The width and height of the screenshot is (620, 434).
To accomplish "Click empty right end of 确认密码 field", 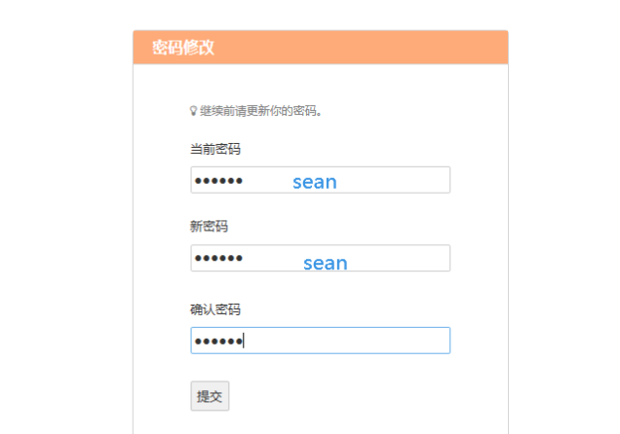I will point(429,341).
